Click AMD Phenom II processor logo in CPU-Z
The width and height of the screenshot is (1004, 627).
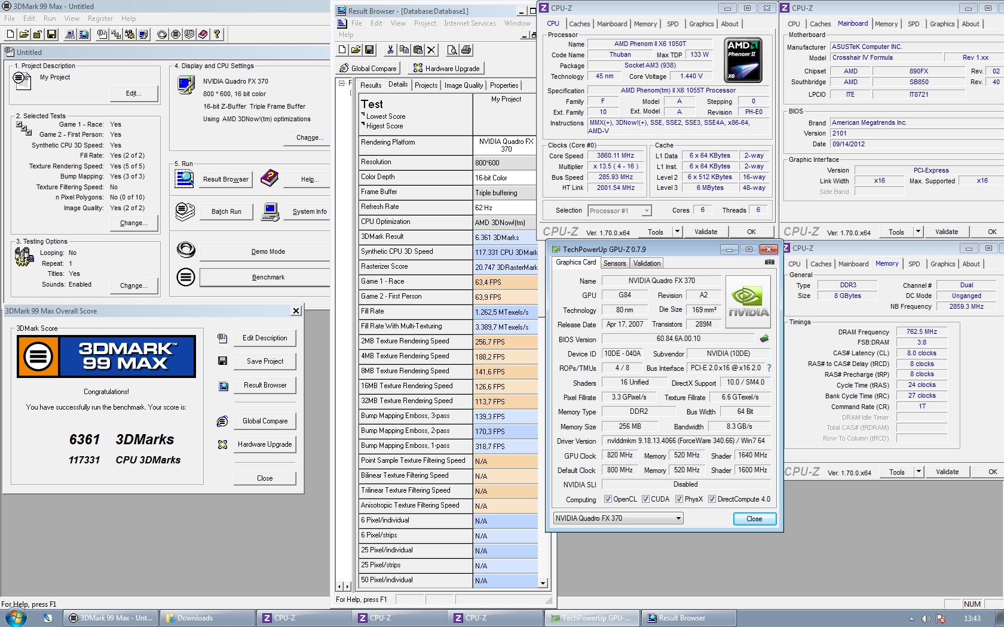pos(743,60)
